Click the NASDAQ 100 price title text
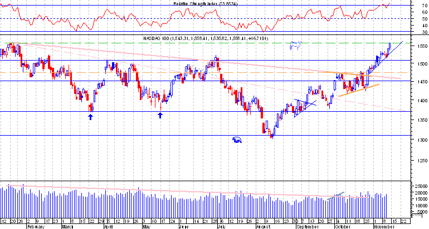429x229 pixels. click(206, 38)
